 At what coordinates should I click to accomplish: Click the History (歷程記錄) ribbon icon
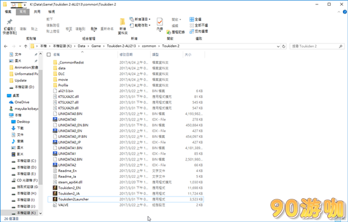[x=169, y=32]
